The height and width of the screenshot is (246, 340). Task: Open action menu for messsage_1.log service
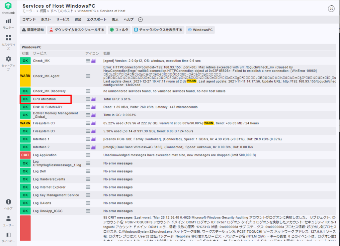point(88,163)
